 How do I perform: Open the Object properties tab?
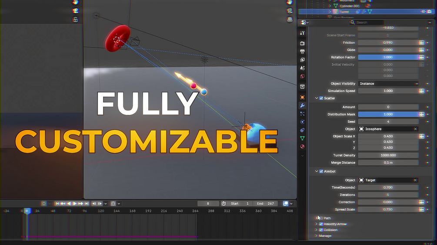point(302,97)
